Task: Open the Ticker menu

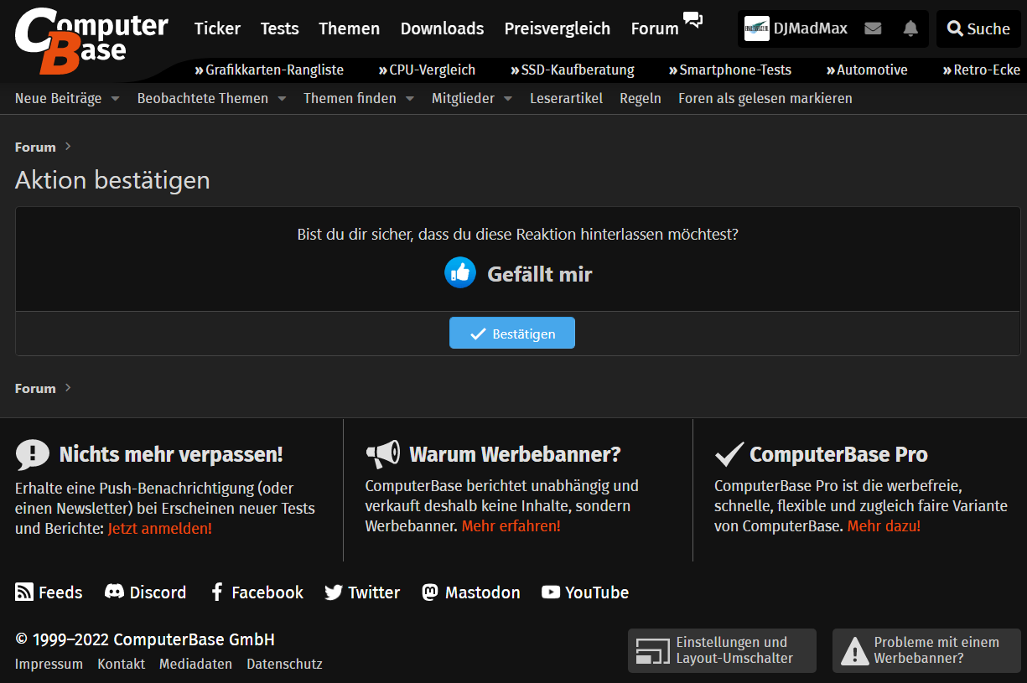Action: [217, 28]
